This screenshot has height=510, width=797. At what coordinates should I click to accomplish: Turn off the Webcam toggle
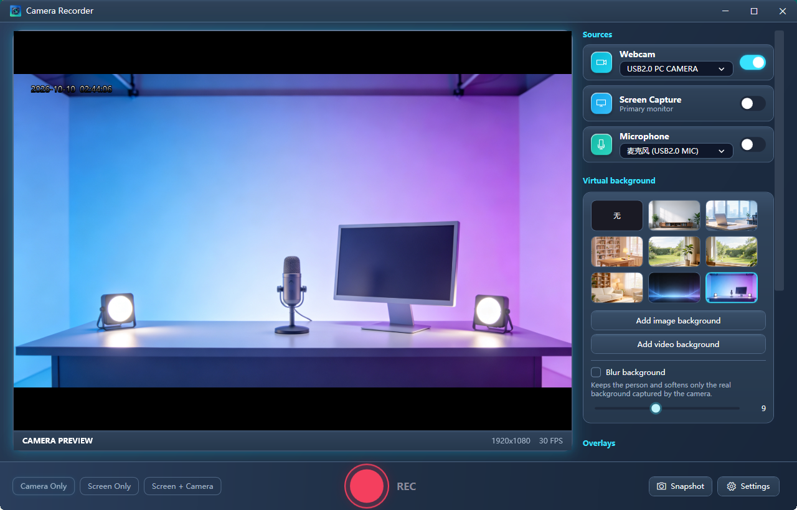pos(753,62)
